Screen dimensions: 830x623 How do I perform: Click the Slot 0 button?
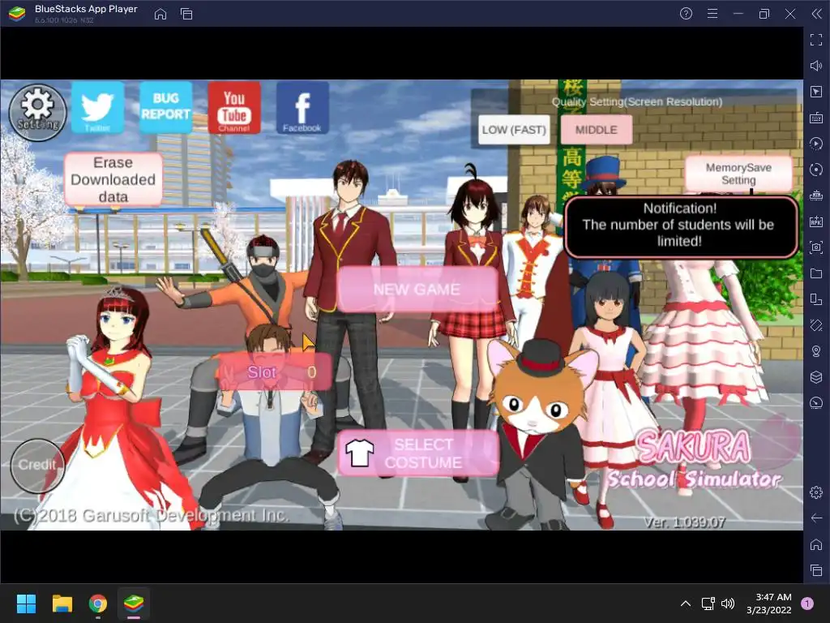(274, 372)
